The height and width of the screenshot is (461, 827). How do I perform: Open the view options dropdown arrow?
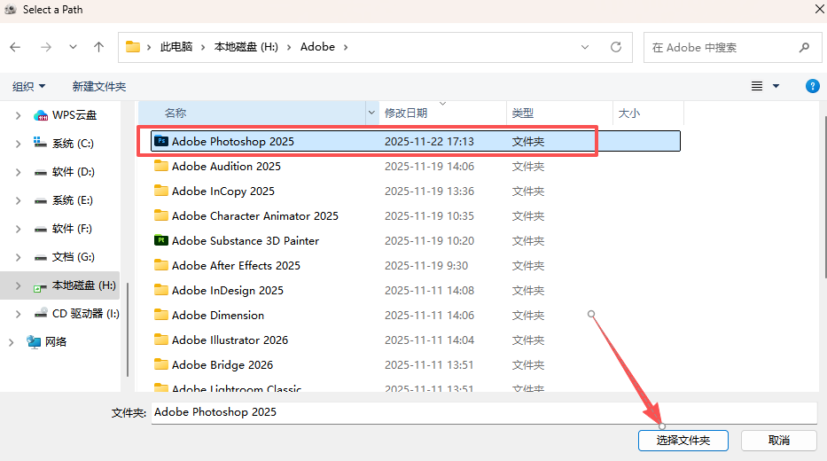tap(776, 86)
